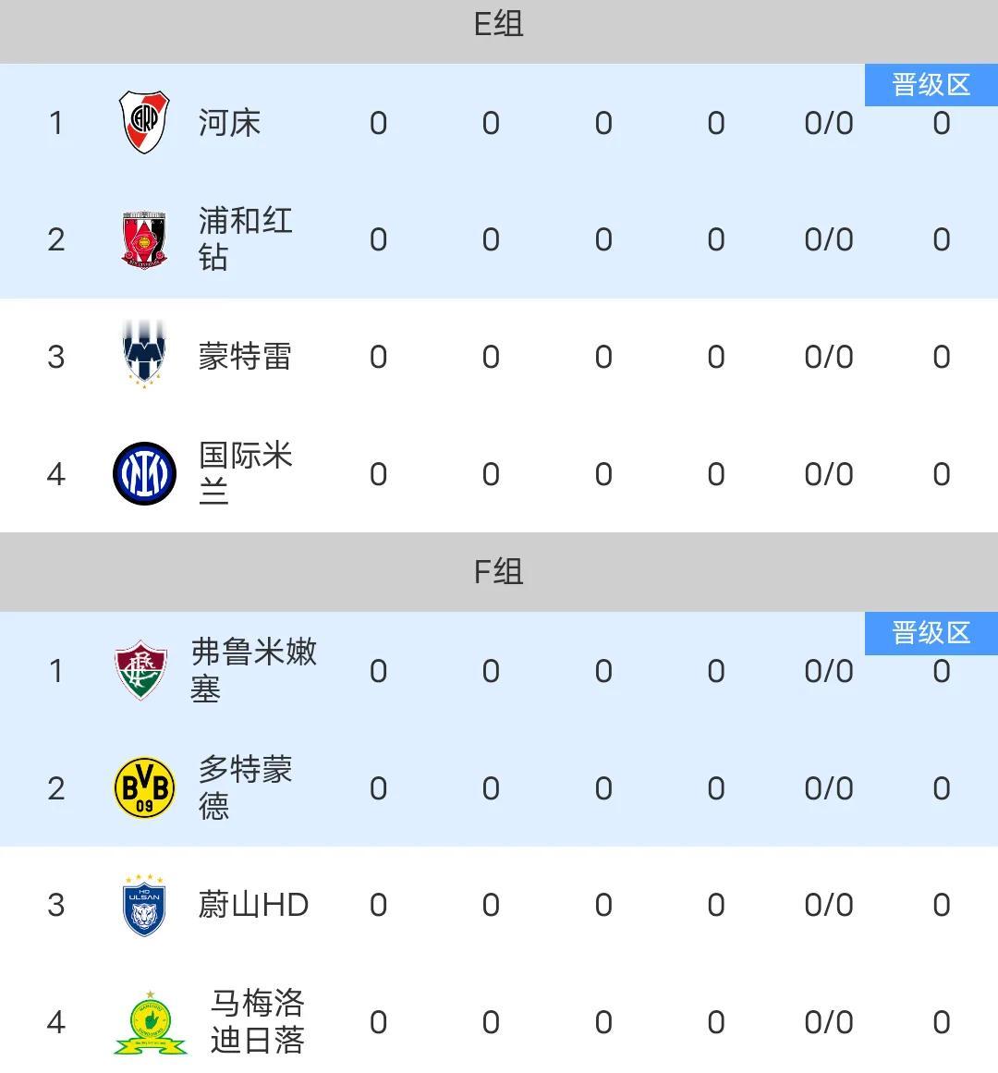Open the 马梅洛迪日落 team name
This screenshot has height=1073, width=998.
257,1022
